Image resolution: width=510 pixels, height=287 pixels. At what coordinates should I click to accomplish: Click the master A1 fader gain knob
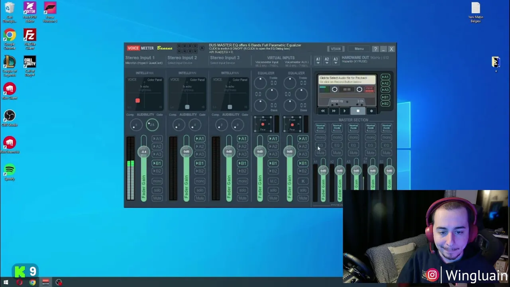323,171
